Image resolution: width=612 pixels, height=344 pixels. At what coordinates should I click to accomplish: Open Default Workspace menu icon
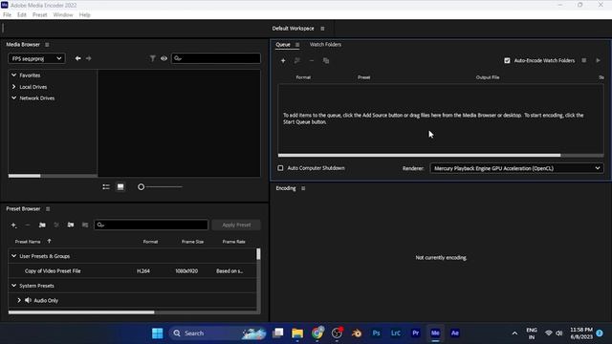tap(322, 29)
